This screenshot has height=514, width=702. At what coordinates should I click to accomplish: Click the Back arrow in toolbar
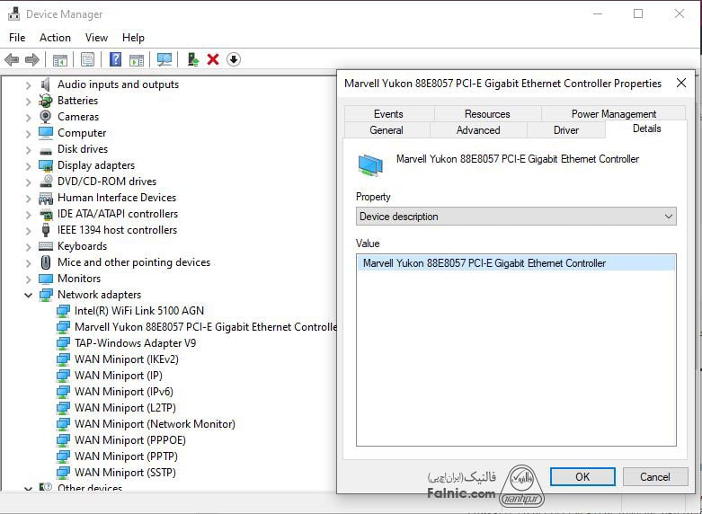12,59
